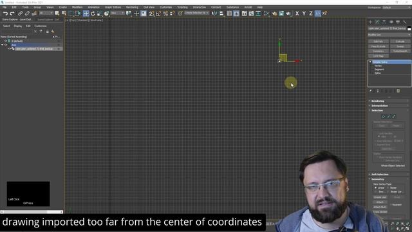Viewport: 412px width, 232px height.
Task: Render with the teapot Render Production icon
Action: pos(288,13)
